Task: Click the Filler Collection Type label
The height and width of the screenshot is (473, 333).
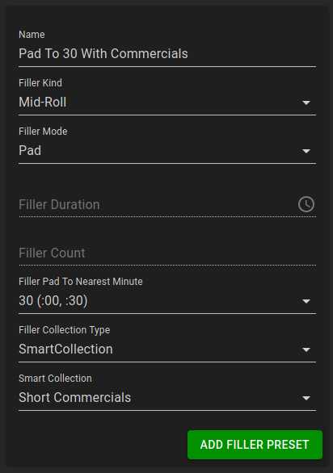Action: coord(64,330)
